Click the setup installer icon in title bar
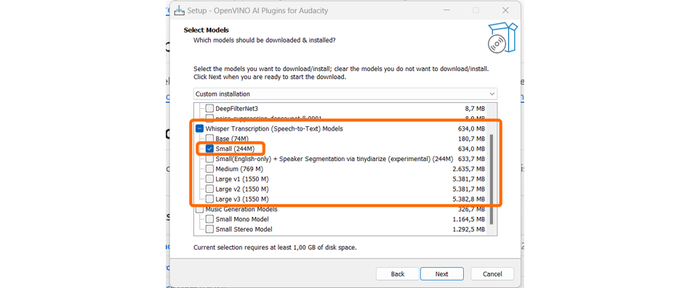 point(179,10)
